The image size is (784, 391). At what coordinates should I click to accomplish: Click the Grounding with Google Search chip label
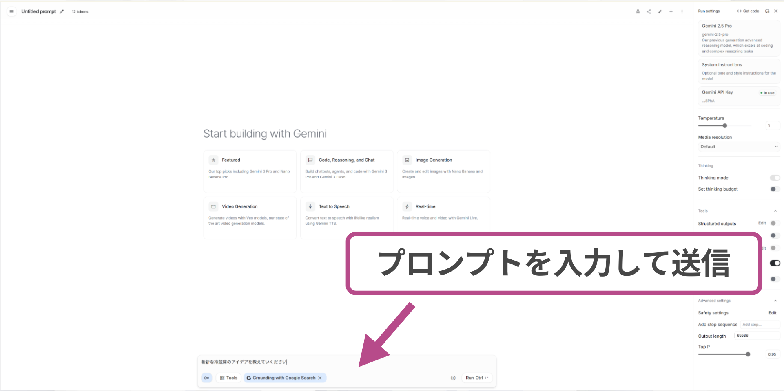pyautogui.click(x=284, y=378)
